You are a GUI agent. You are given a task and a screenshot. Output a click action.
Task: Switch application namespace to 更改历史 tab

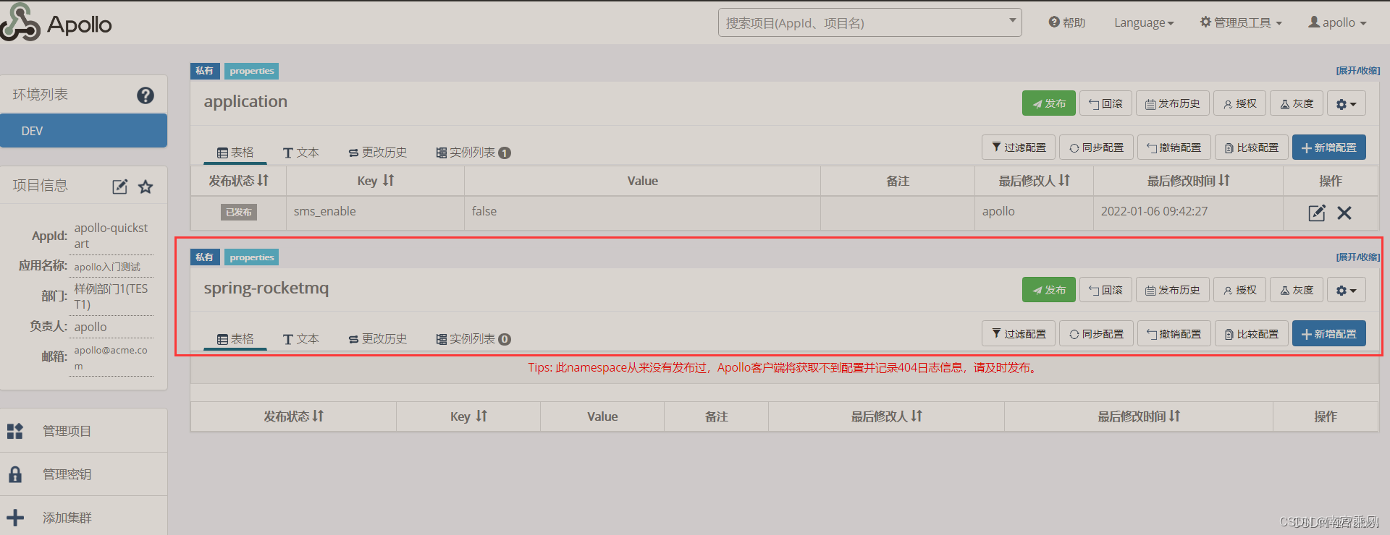tap(377, 153)
